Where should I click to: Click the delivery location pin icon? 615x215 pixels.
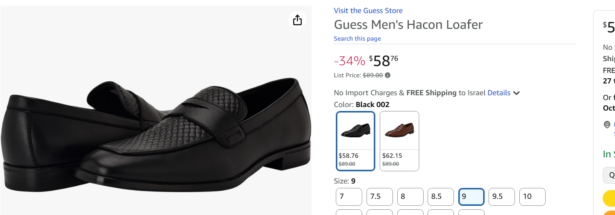click(607, 125)
